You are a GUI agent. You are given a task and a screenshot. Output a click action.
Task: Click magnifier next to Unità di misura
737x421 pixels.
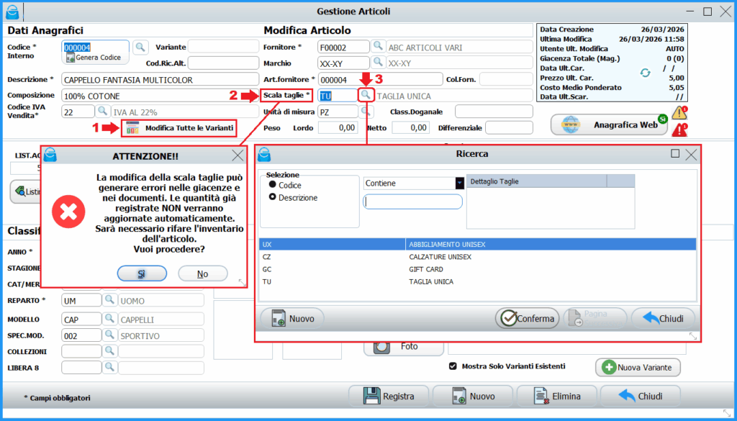click(x=366, y=112)
